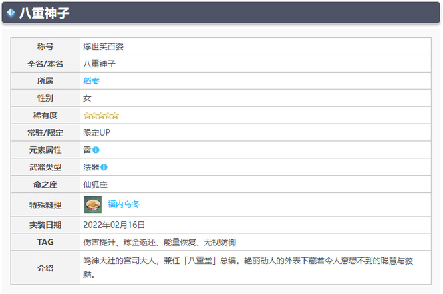
Task: Click the 所属 label cell
Action: pos(45,80)
